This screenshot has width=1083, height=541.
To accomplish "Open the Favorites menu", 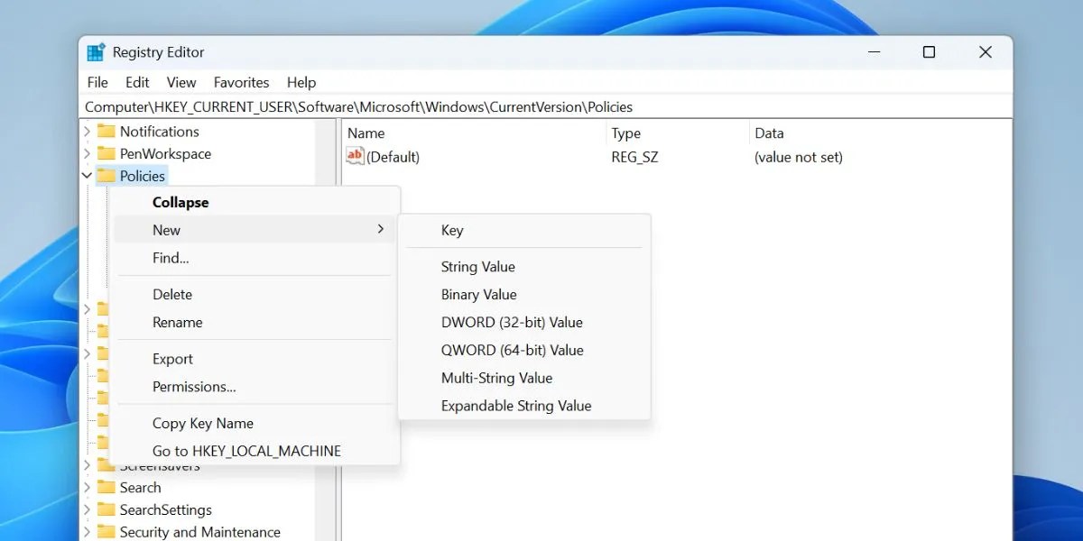I will point(241,82).
